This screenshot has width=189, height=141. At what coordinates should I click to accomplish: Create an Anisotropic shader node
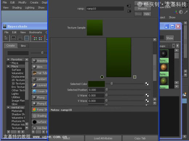(x=40, y=61)
